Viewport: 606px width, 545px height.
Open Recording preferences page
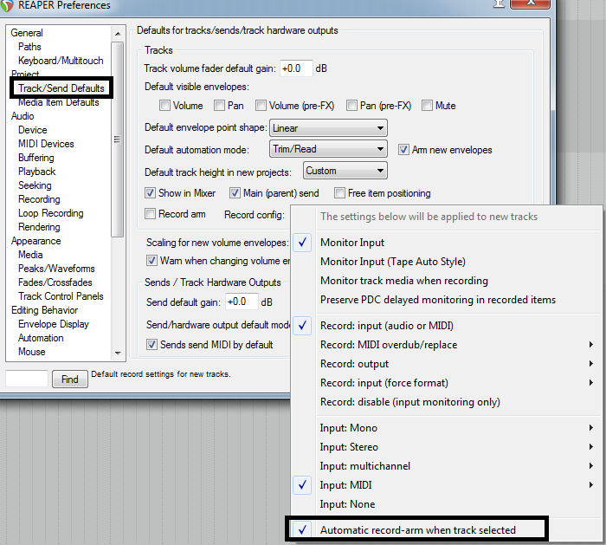coord(40,199)
